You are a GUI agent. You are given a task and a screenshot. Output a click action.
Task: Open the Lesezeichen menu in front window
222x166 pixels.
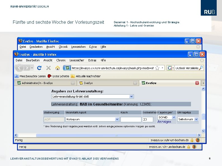tap(77, 60)
